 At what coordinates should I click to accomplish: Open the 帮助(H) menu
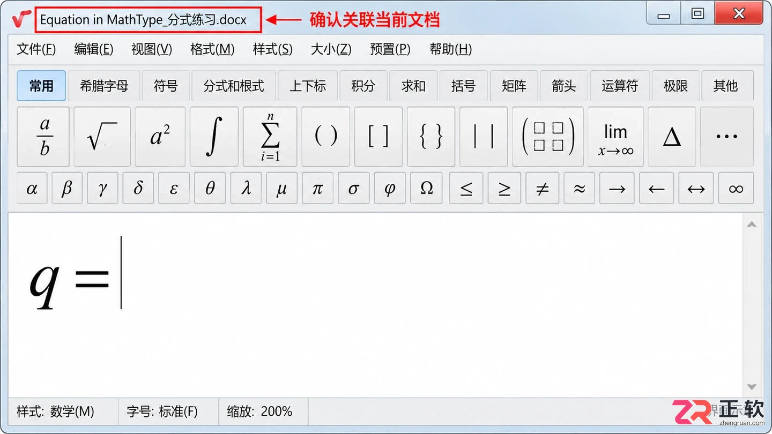[450, 49]
